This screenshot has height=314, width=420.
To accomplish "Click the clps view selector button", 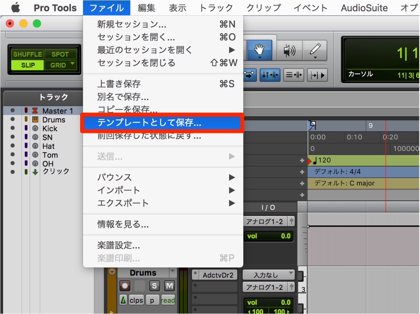I will click(136, 300).
